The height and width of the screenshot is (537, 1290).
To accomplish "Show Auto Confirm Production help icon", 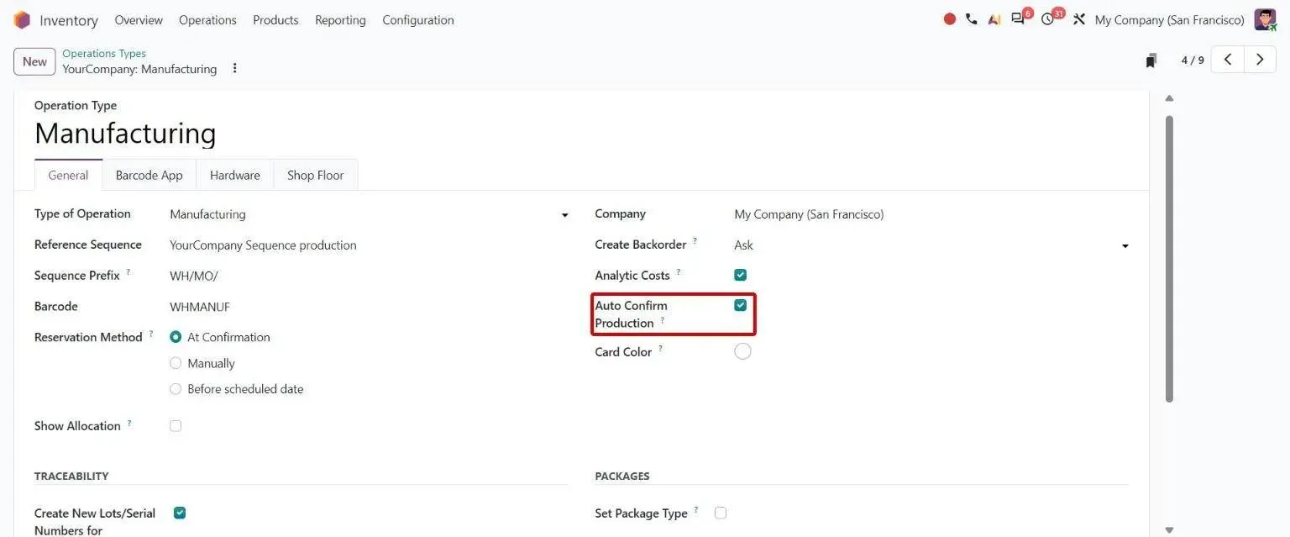I will pyautogui.click(x=662, y=320).
